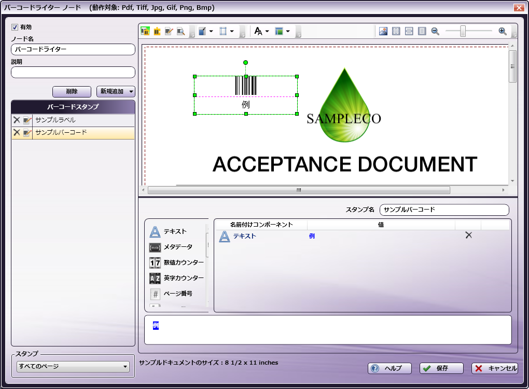Add a 数値カウンター component from palette
529x389 pixels.
coord(176,262)
